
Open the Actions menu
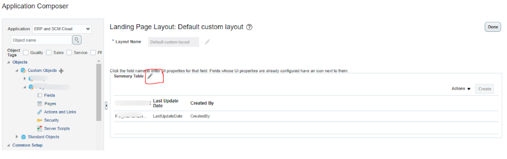tap(461, 89)
